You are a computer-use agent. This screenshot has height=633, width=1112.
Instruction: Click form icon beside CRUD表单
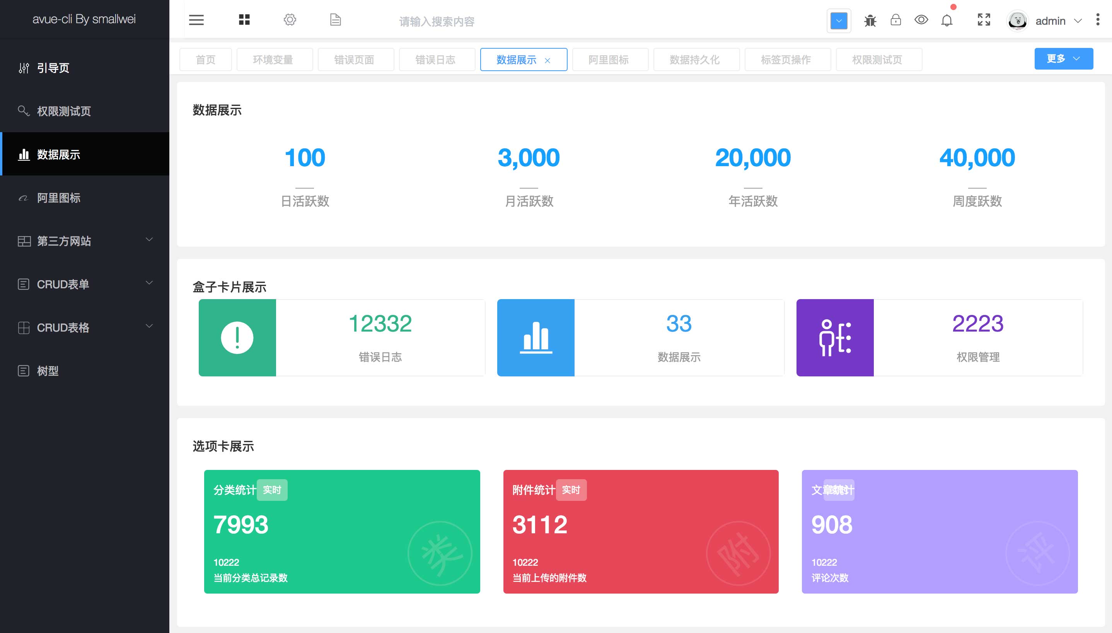pos(24,284)
